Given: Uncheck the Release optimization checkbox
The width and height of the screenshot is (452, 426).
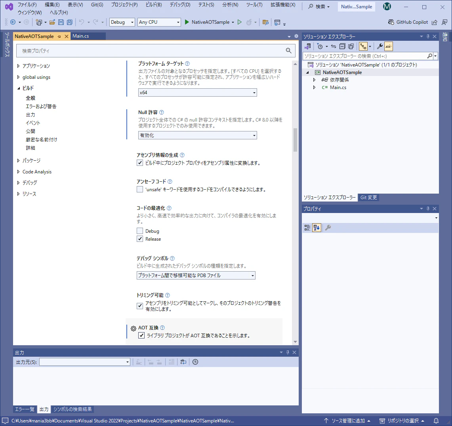Looking at the screenshot, I should (x=140, y=239).
